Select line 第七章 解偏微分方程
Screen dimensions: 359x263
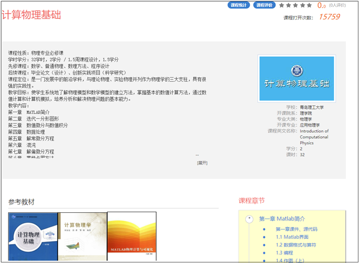[31, 152]
